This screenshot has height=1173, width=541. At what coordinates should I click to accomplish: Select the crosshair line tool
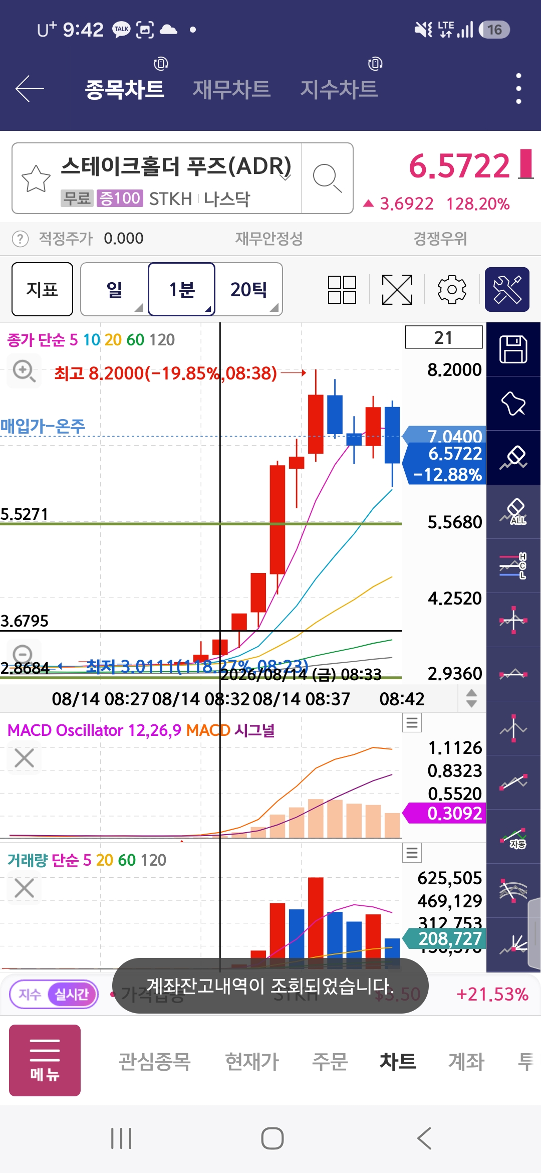(x=513, y=620)
